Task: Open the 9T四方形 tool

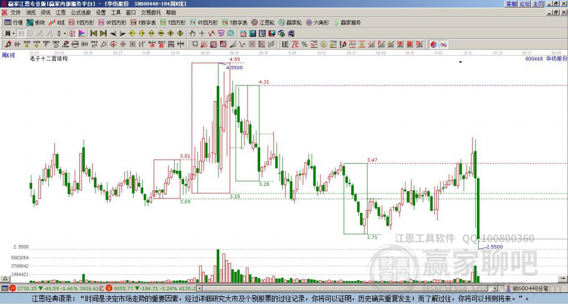Action: pyautogui.click(x=204, y=22)
